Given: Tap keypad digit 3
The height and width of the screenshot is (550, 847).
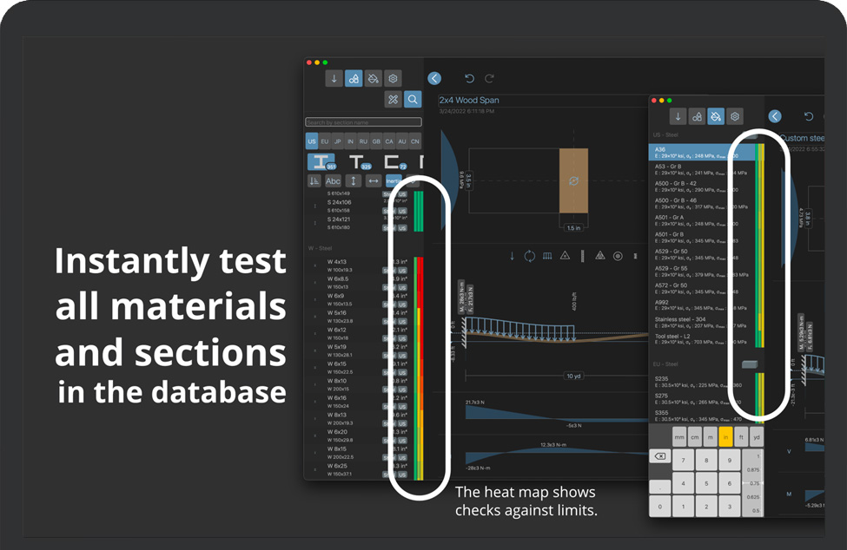Looking at the screenshot, I should [729, 507].
